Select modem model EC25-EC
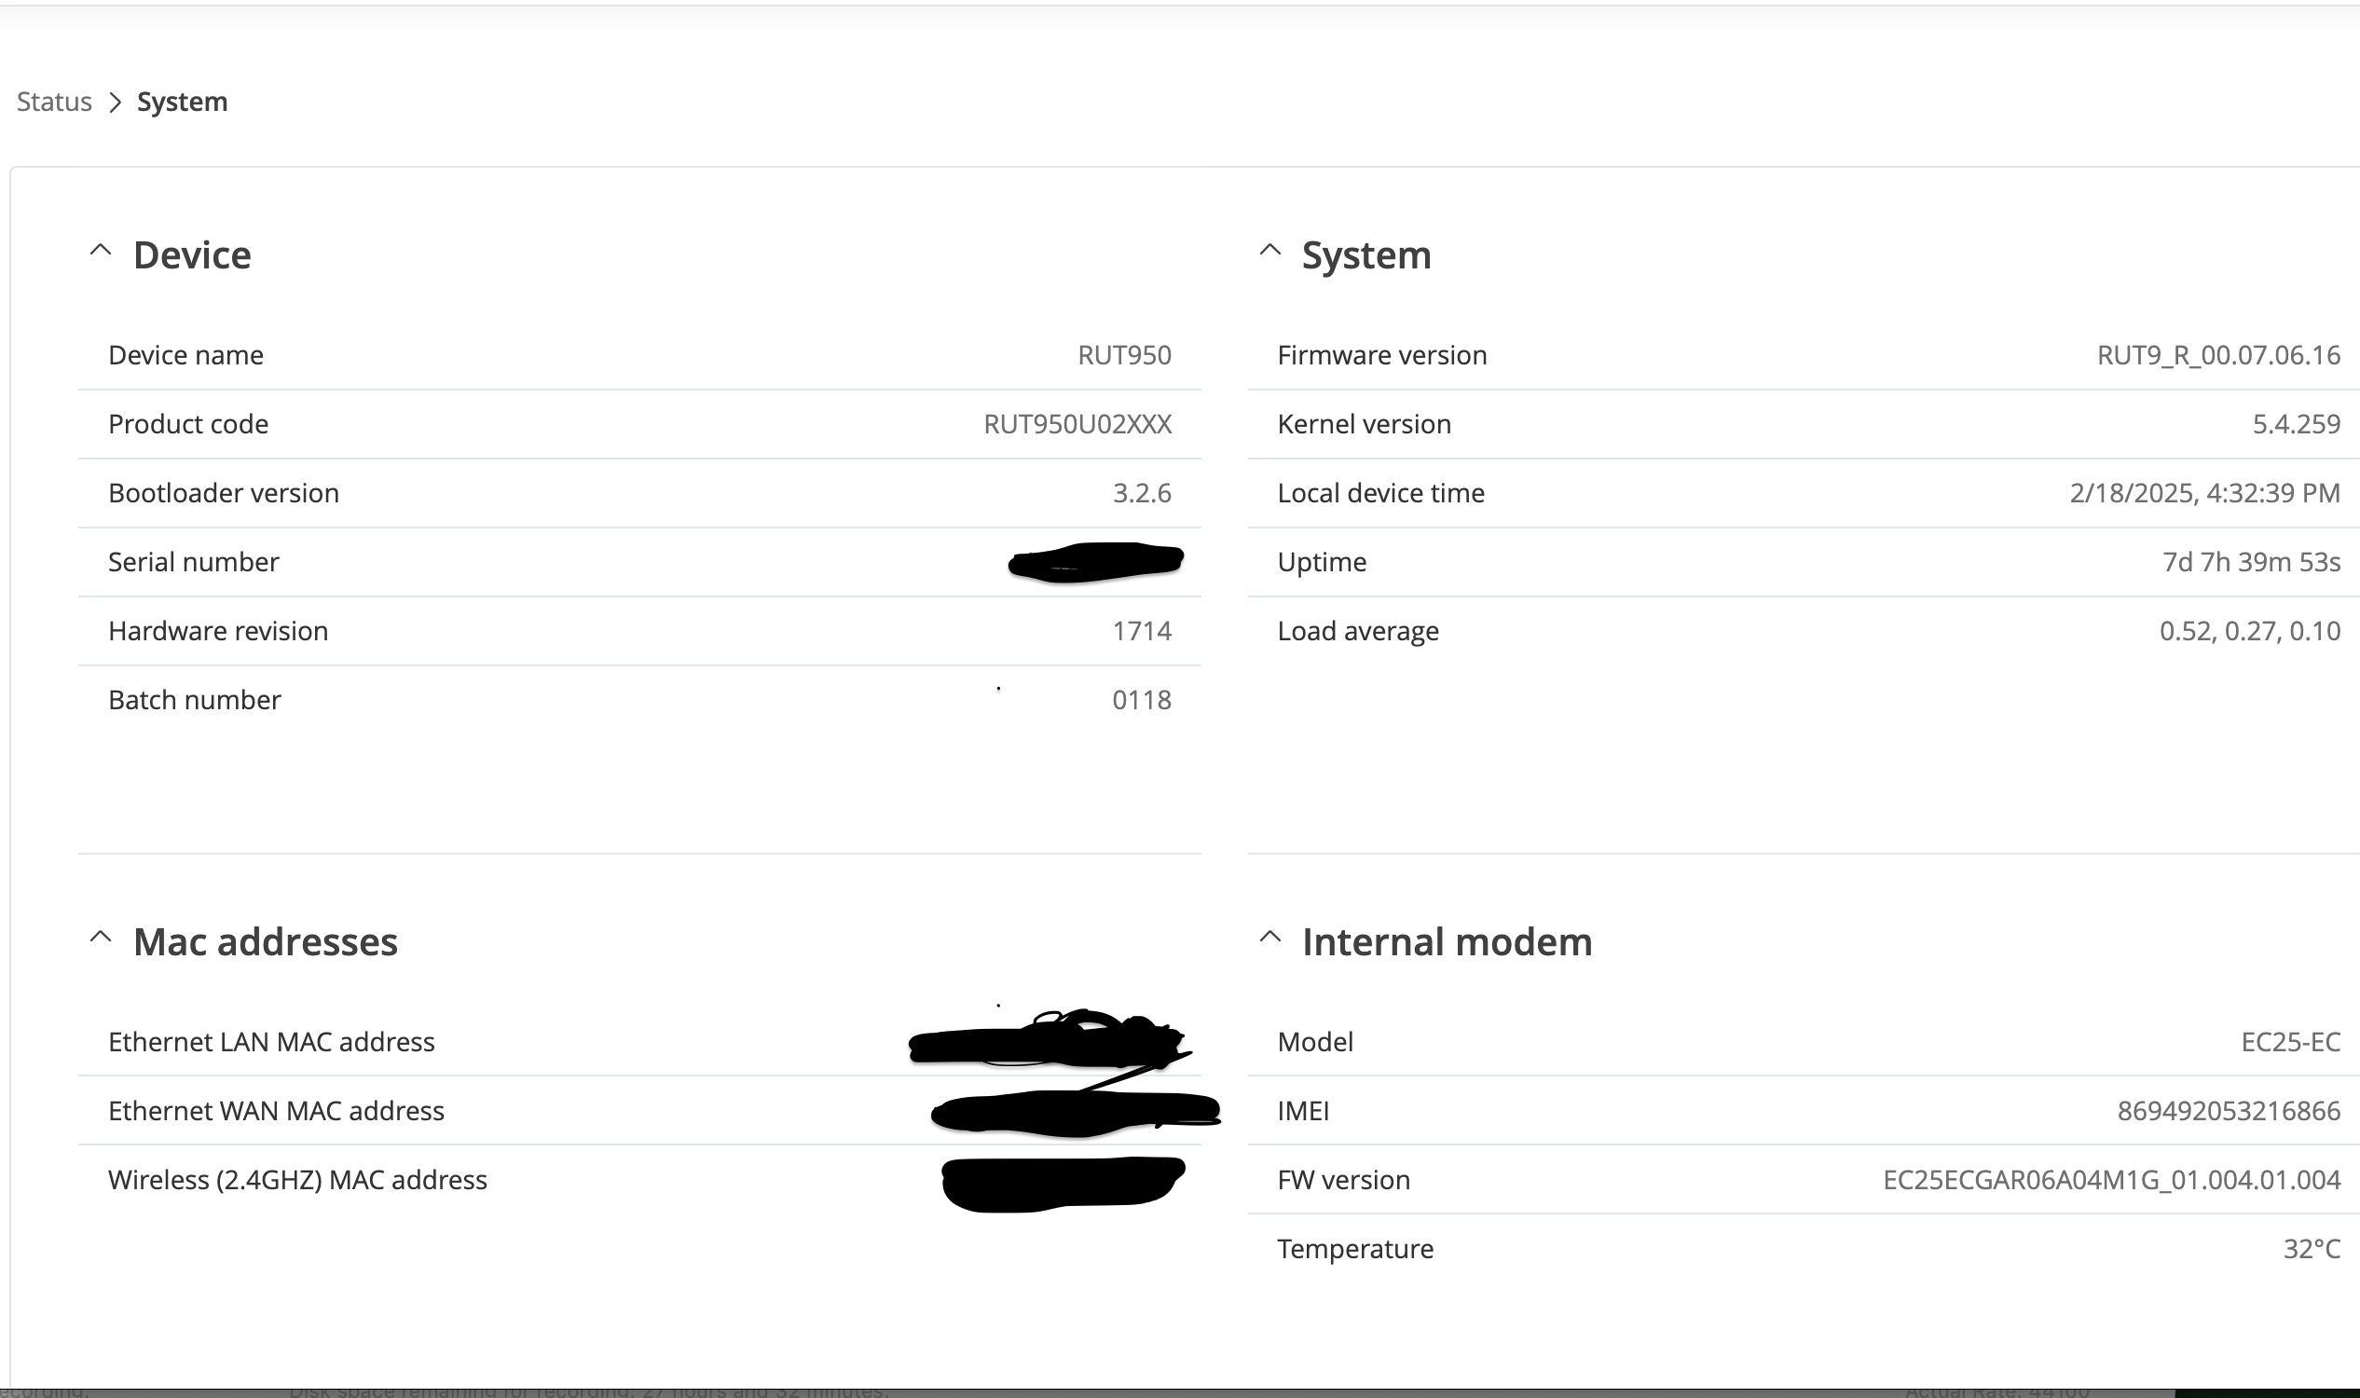Viewport: 2360px width, 1398px height. [2290, 1042]
